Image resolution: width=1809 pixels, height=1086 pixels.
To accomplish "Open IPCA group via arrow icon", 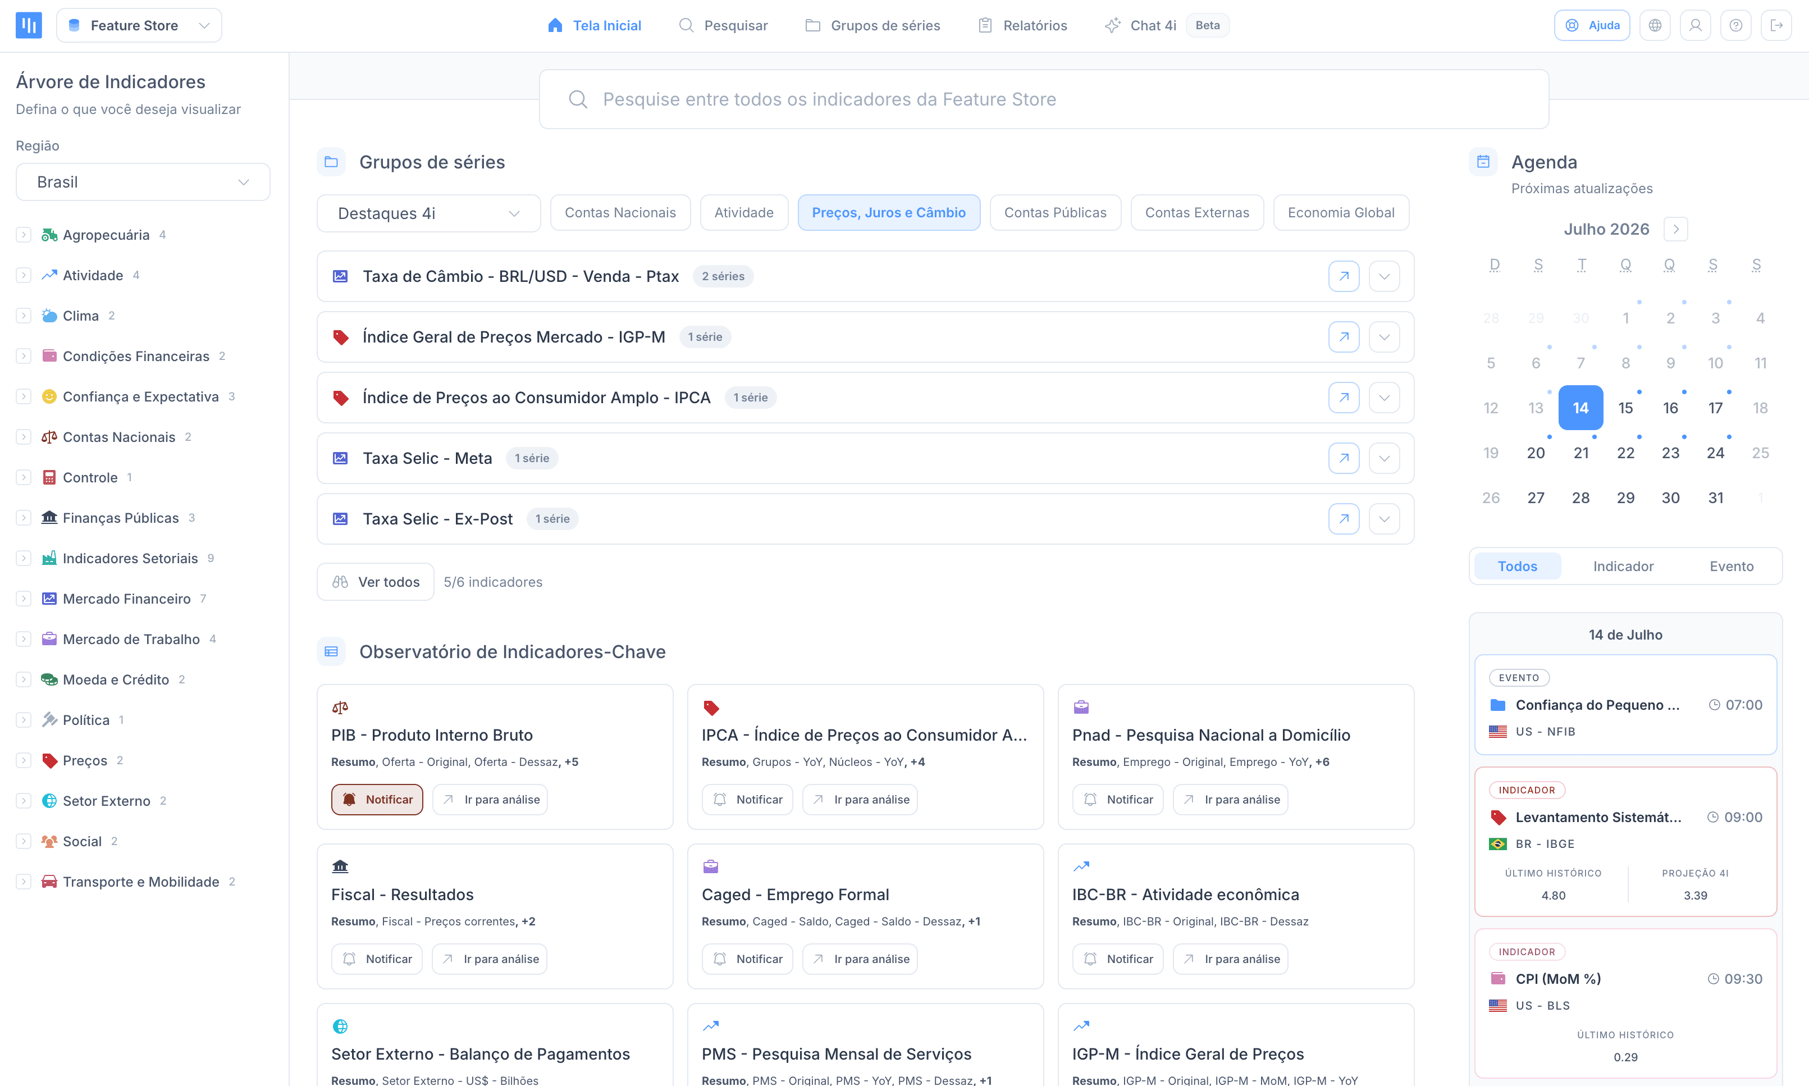I will pos(1344,398).
